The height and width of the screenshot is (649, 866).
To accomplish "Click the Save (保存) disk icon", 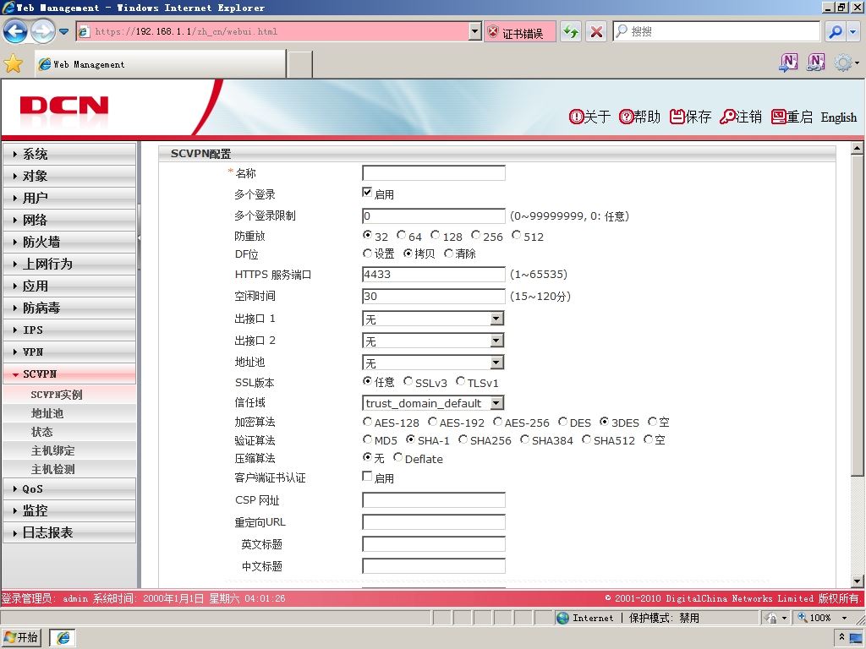I will click(677, 117).
